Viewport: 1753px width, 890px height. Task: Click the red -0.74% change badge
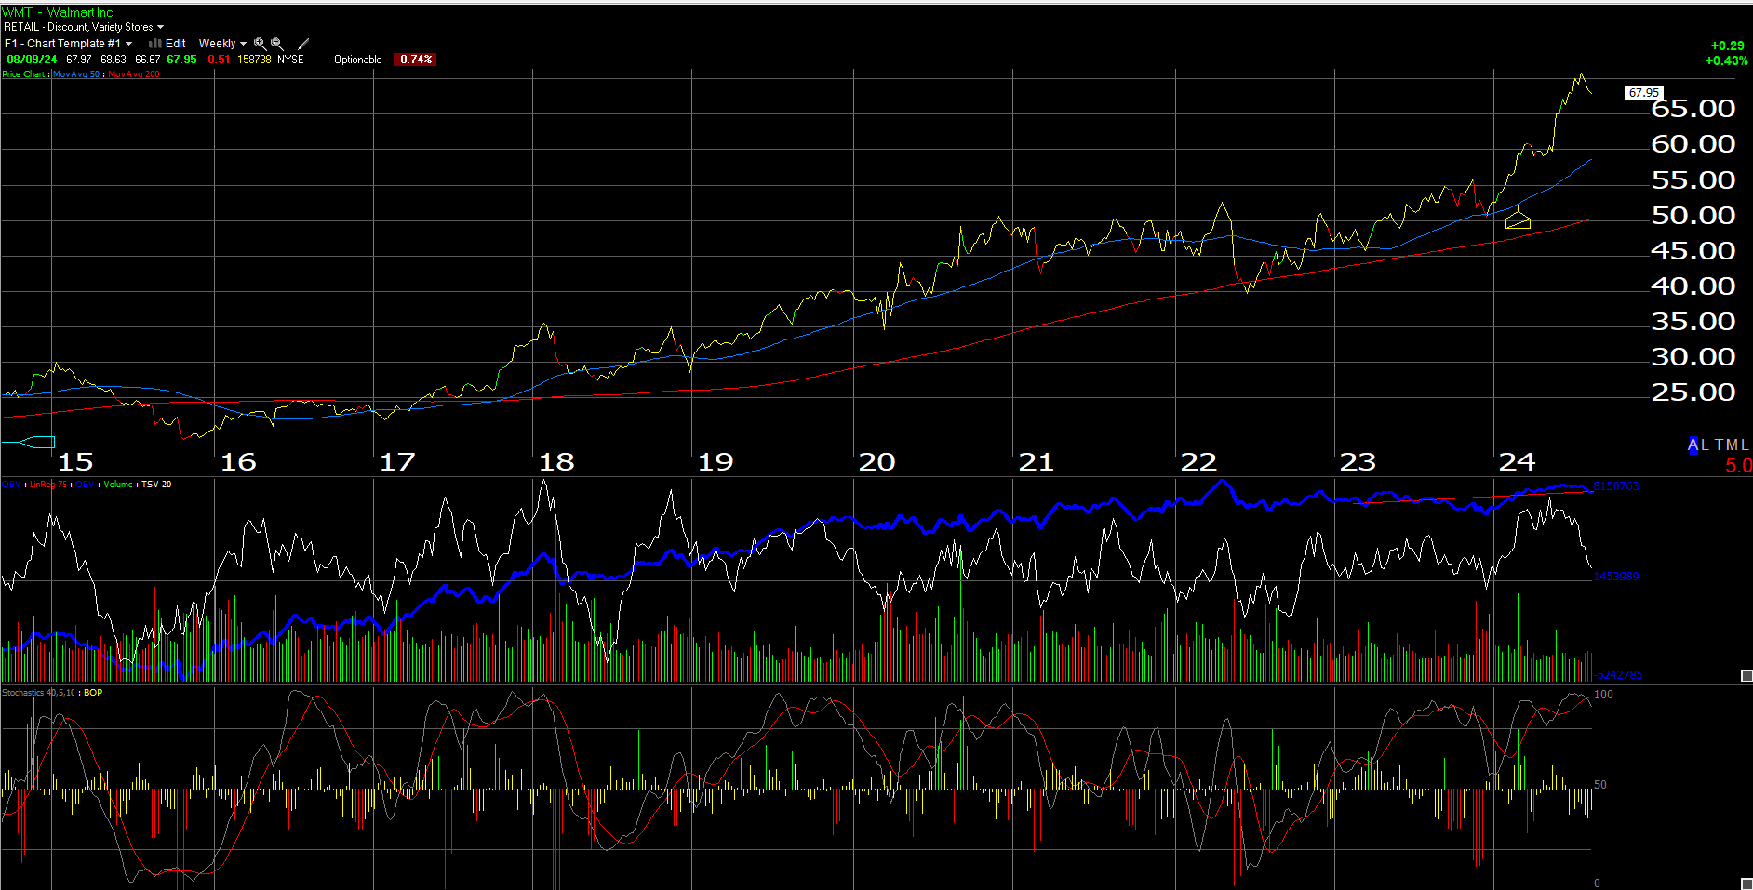tap(414, 60)
